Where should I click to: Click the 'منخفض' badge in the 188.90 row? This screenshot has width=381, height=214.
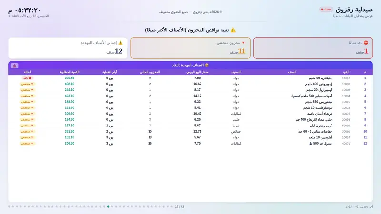pos(28,102)
